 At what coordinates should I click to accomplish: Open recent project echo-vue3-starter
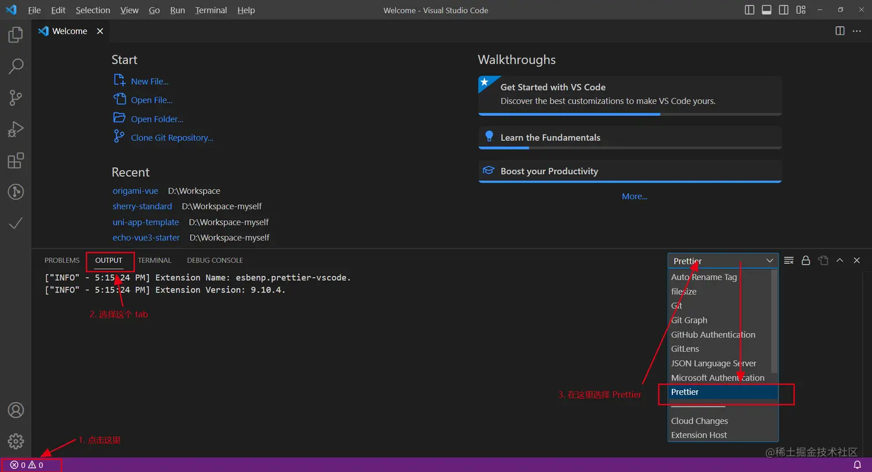pos(146,238)
